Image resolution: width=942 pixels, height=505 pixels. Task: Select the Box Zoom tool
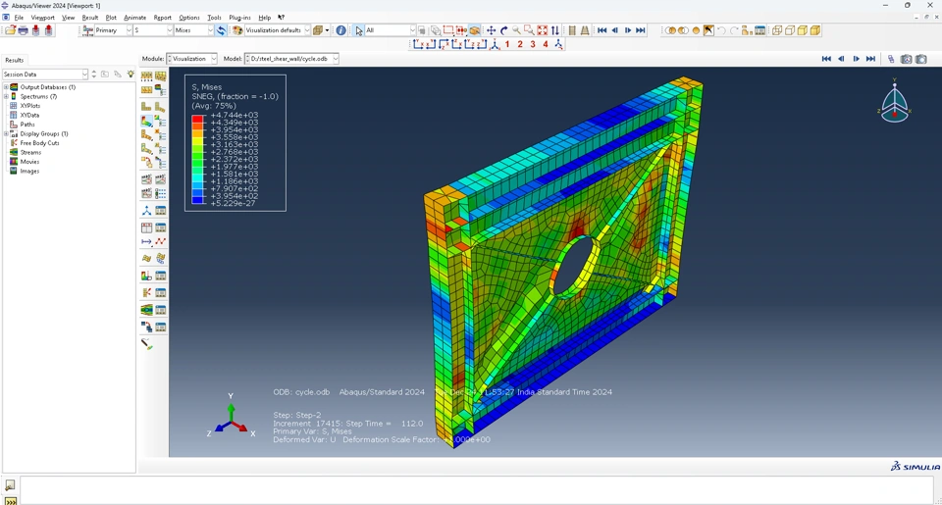tap(529, 30)
